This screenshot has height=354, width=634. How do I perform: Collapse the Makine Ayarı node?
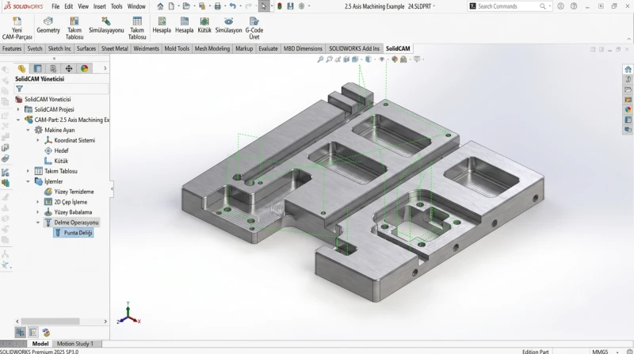point(28,130)
